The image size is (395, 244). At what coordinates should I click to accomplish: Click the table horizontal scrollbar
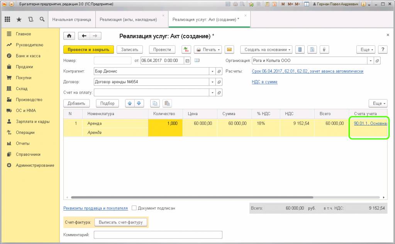point(192,197)
